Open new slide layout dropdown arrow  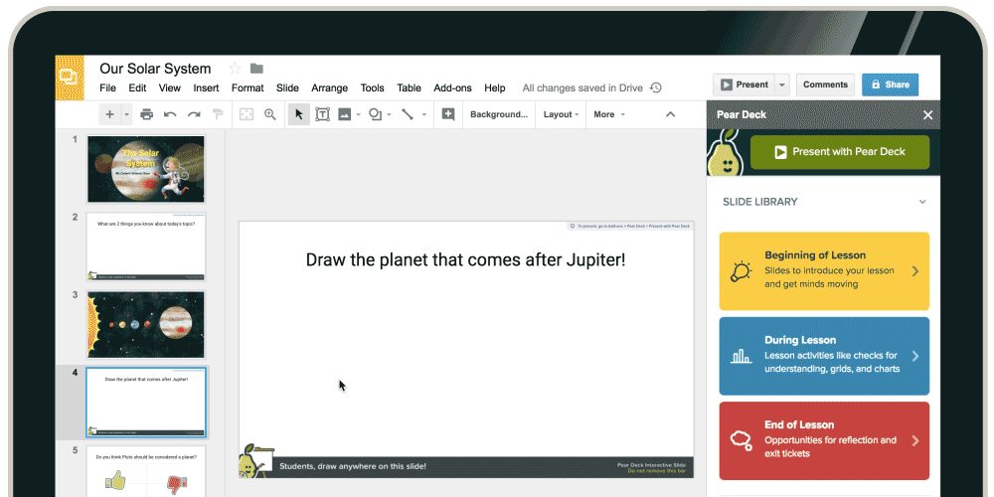126,114
